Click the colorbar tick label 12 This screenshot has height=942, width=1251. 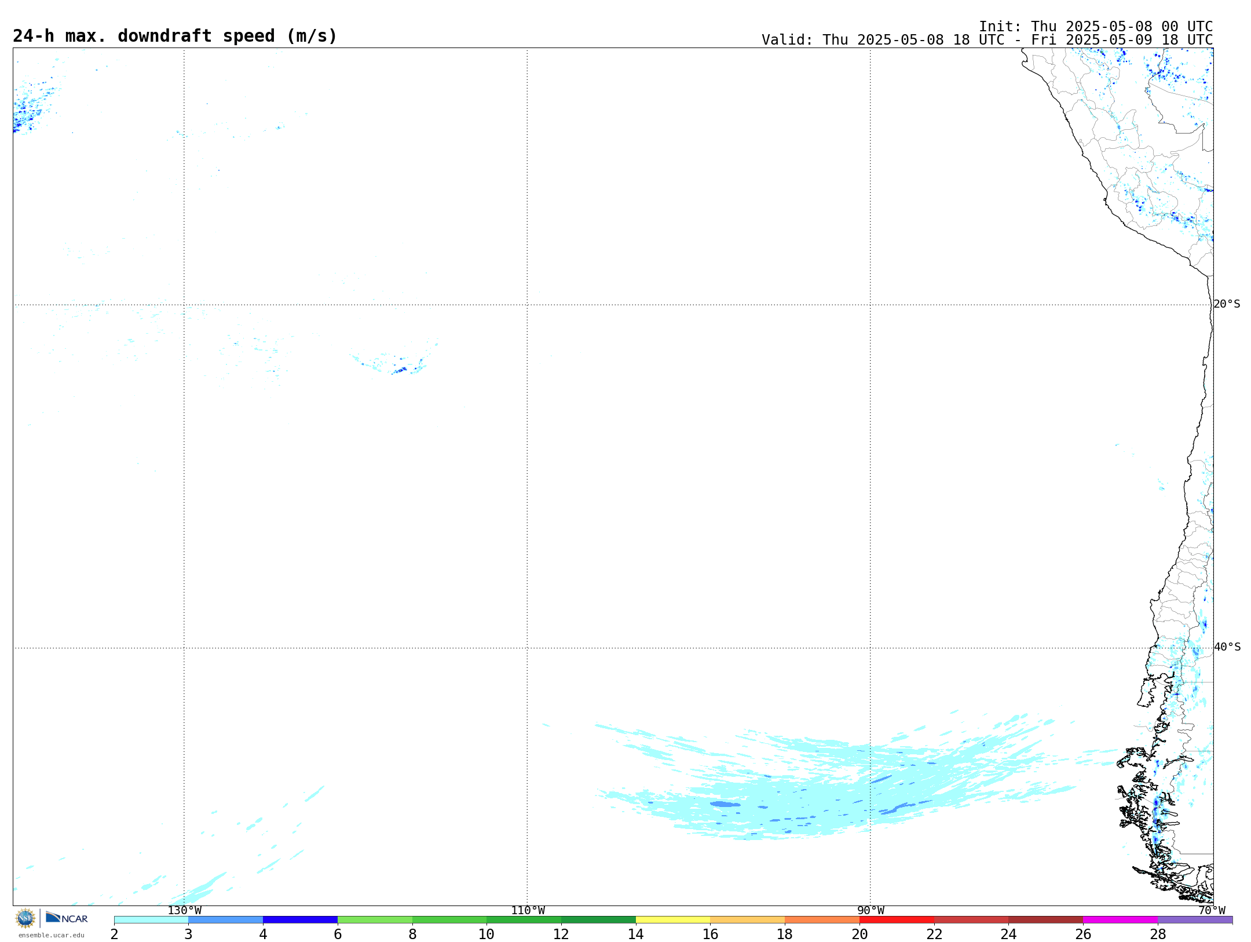561,934
